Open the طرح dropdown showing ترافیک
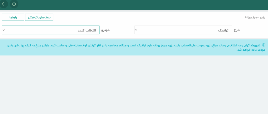 183,30
